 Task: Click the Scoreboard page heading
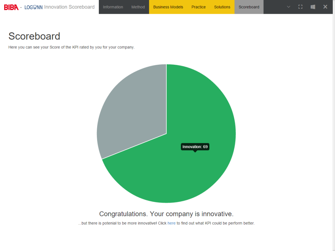34,36
